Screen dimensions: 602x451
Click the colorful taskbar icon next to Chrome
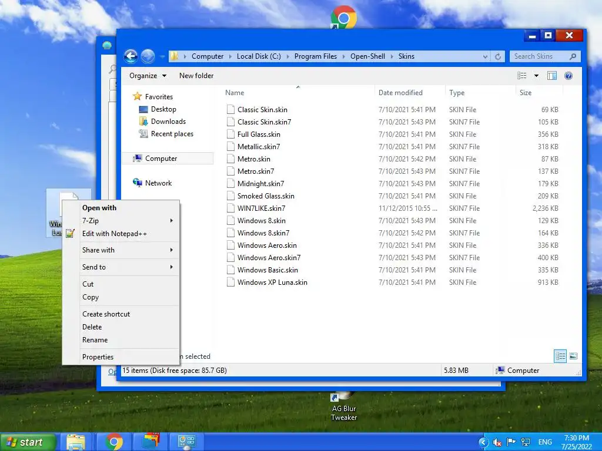150,442
